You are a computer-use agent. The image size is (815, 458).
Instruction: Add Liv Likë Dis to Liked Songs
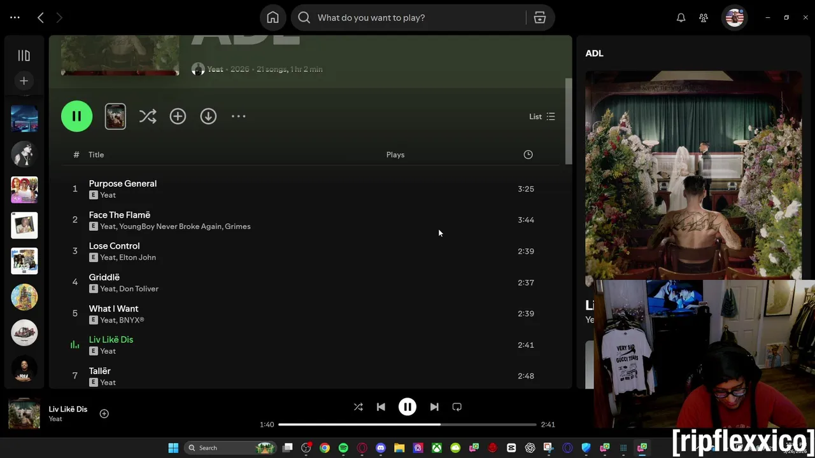click(104, 414)
